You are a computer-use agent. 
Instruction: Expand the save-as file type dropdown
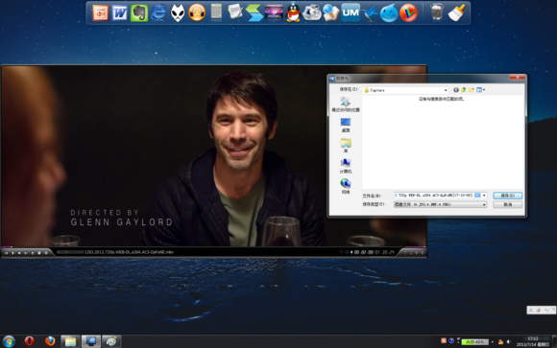click(x=484, y=205)
